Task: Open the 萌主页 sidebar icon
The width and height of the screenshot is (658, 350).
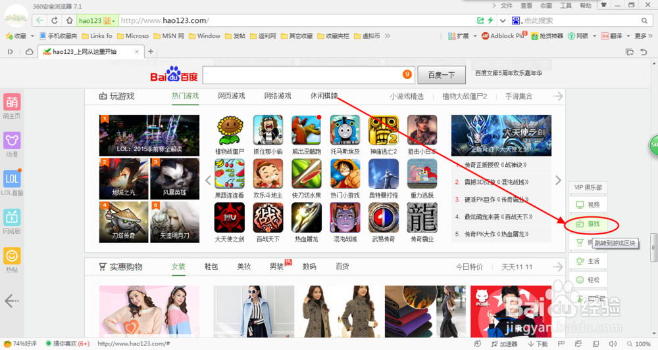Action: (12, 102)
